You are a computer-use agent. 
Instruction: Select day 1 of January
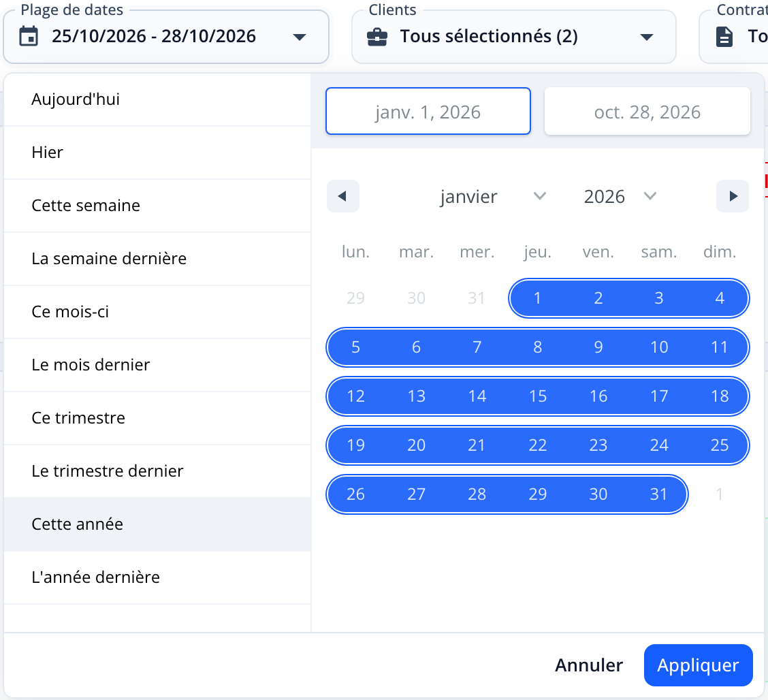[x=537, y=298]
